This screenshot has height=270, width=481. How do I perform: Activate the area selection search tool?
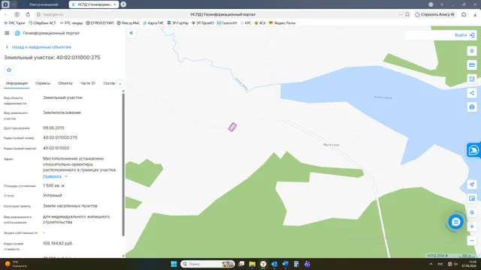(472, 79)
